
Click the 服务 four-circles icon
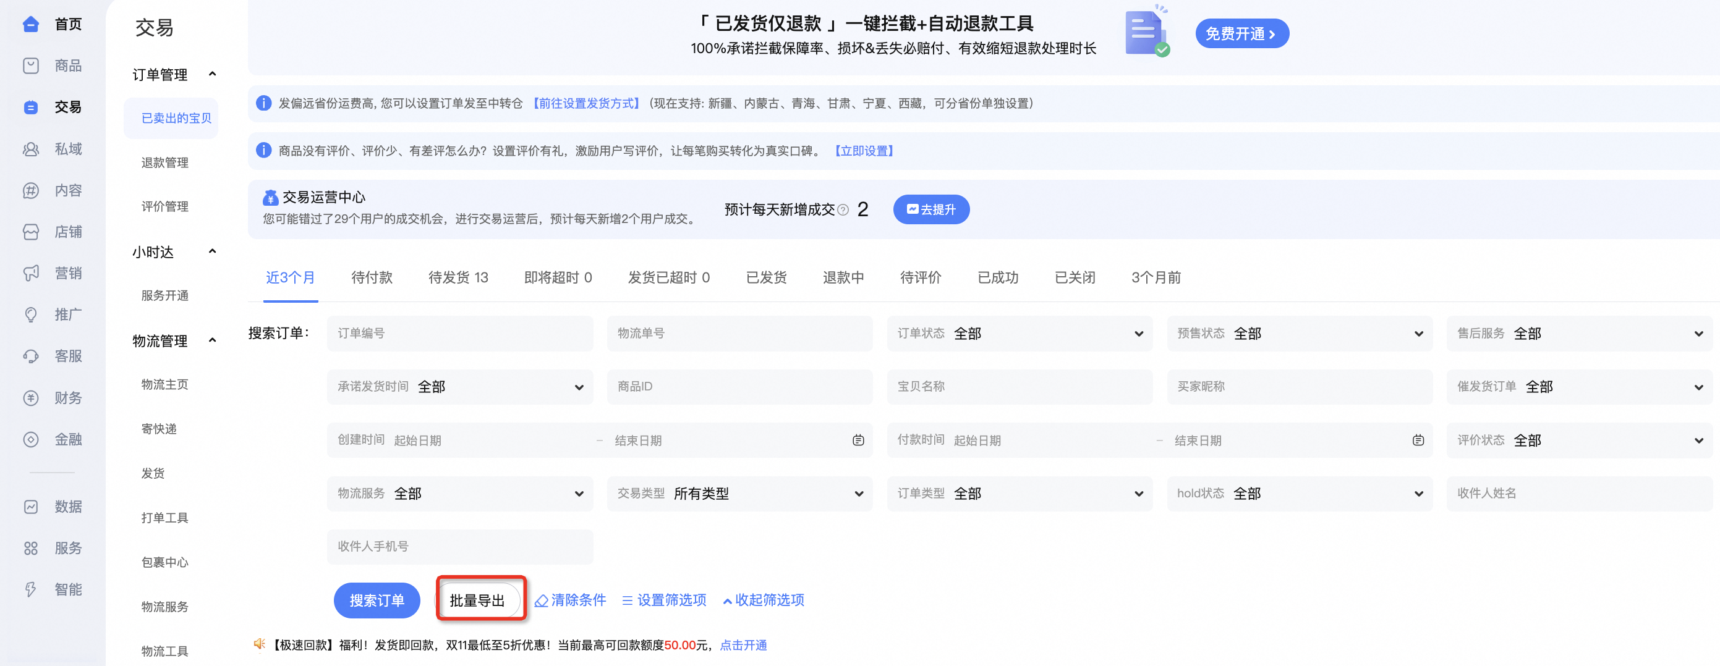(x=31, y=548)
